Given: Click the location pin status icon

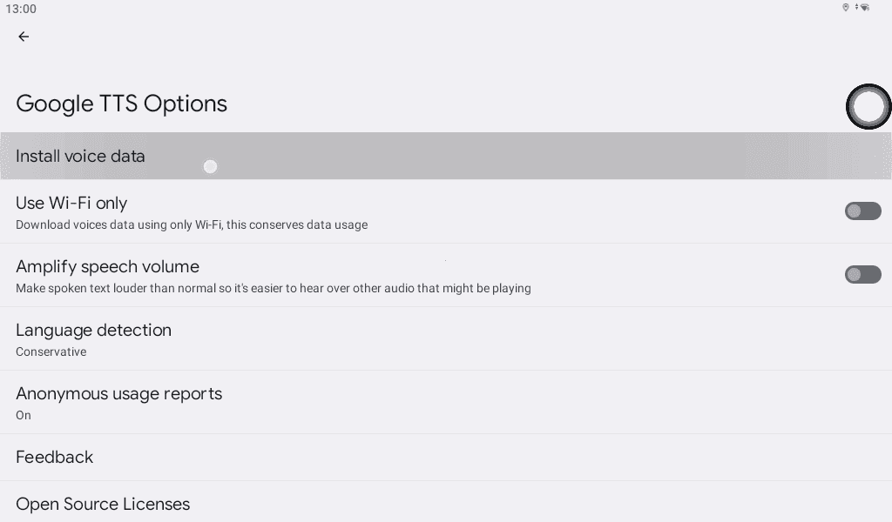Looking at the screenshot, I should click(845, 8).
